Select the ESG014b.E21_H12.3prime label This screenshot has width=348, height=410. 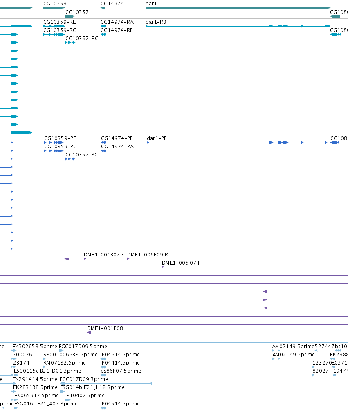pos(92,387)
